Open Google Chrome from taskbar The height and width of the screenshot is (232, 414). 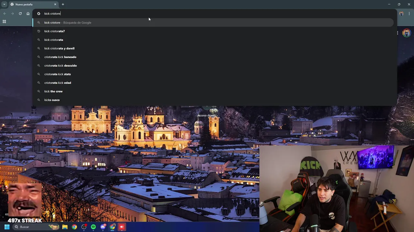[x=74, y=227]
